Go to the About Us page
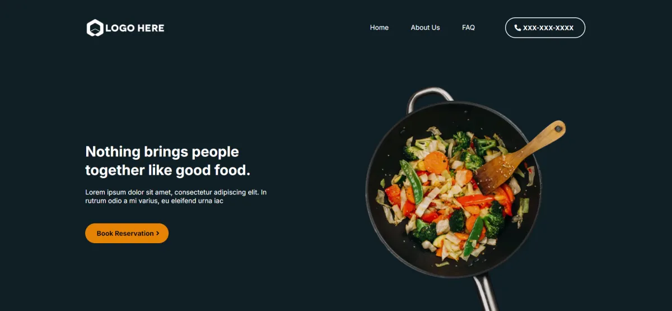Screen dimensions: 672x311 click(425, 27)
